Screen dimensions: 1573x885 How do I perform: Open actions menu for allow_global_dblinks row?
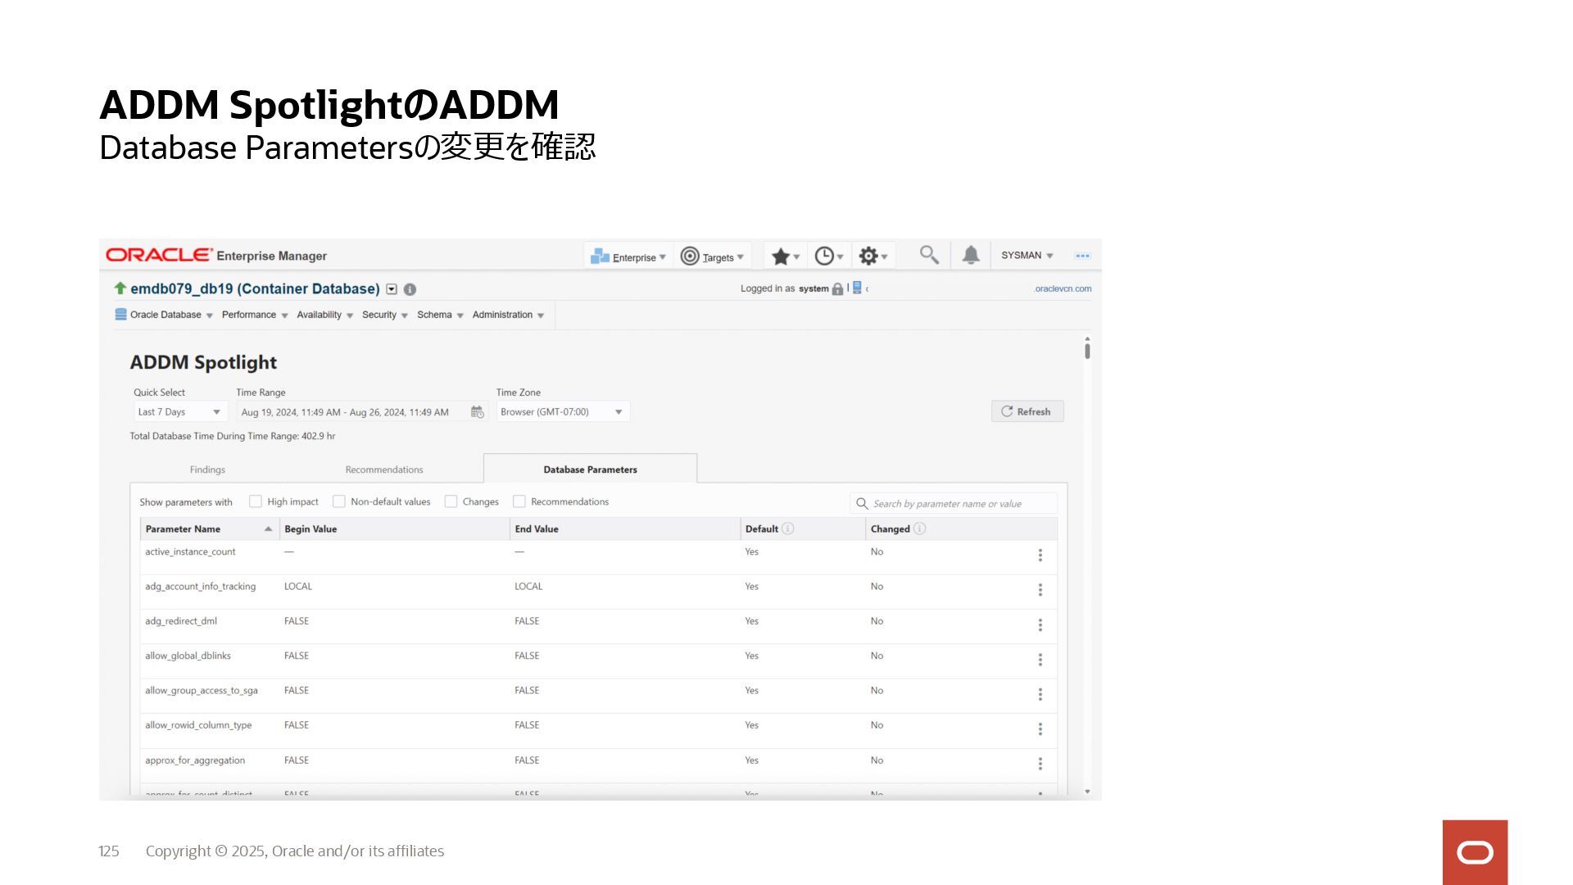pos(1040,660)
